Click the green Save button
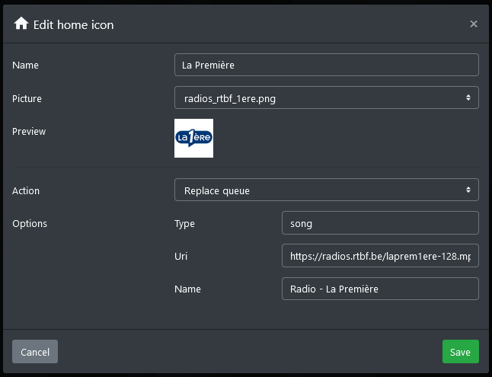492x377 pixels. [460, 352]
